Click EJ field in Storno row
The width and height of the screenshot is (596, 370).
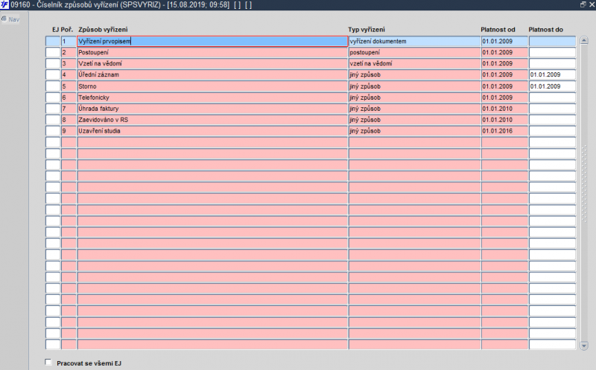tap(53, 86)
